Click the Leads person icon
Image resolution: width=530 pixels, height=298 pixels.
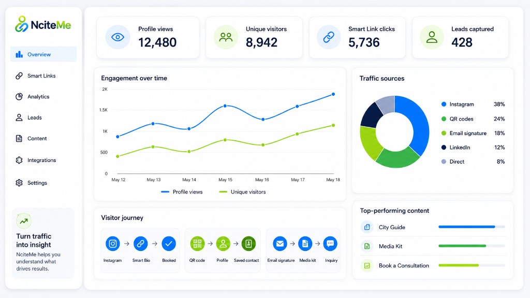tap(19, 117)
